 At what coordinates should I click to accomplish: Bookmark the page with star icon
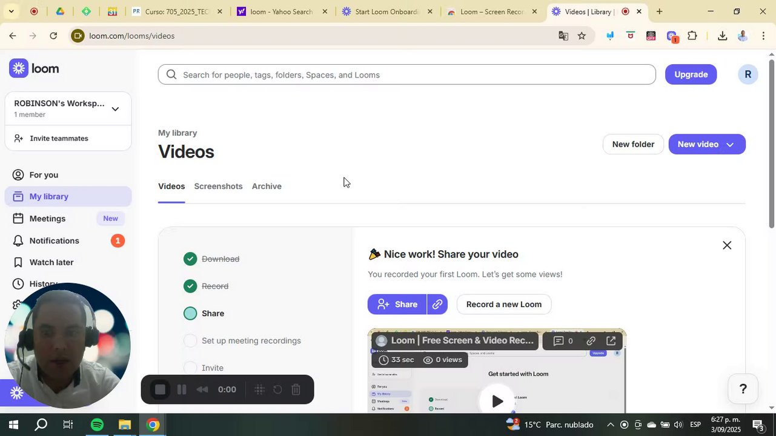pyautogui.click(x=582, y=36)
